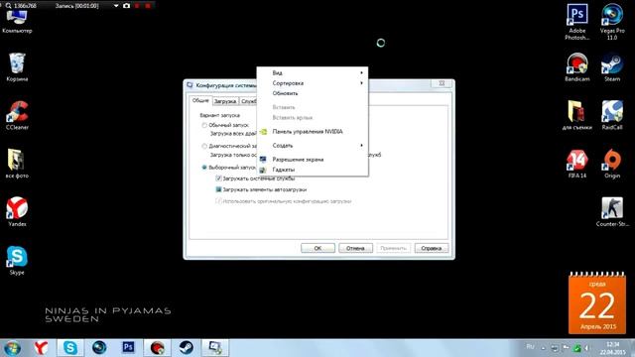Click the Справка button
This screenshot has width=635, height=357.
pyautogui.click(x=432, y=248)
